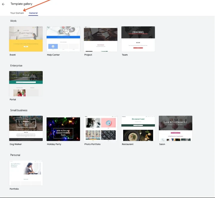Open the Event template thumbnail
This screenshot has width=215, height=198.
tap(26, 39)
